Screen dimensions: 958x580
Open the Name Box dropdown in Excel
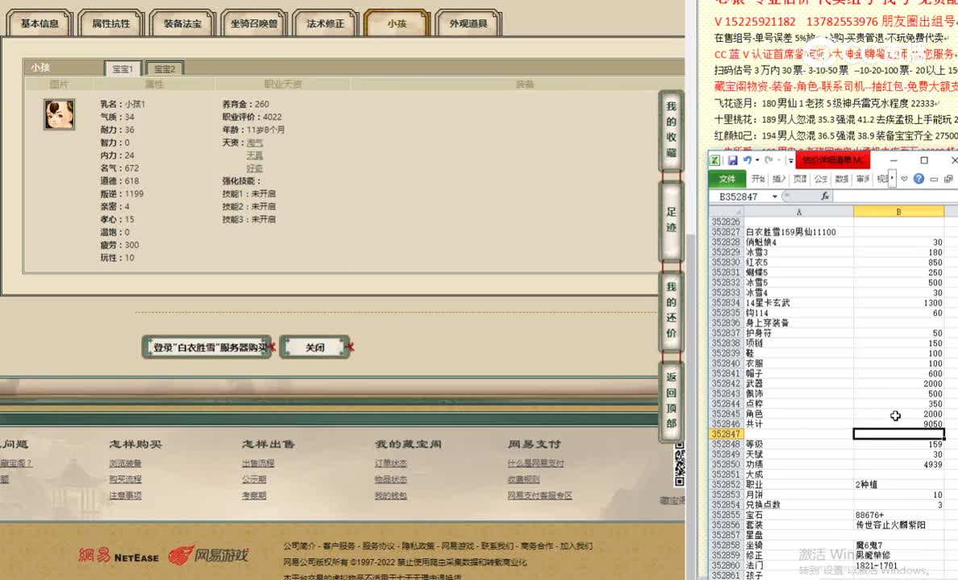(774, 196)
